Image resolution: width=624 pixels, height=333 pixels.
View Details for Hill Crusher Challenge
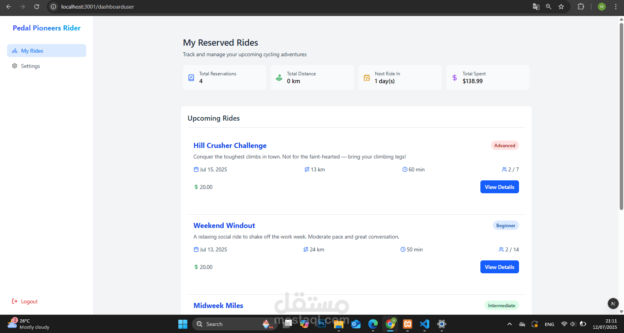point(500,187)
